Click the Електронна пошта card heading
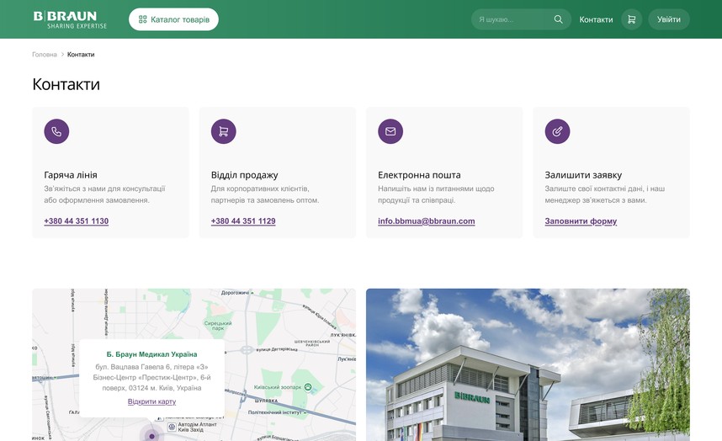The height and width of the screenshot is (441, 722). [419, 175]
